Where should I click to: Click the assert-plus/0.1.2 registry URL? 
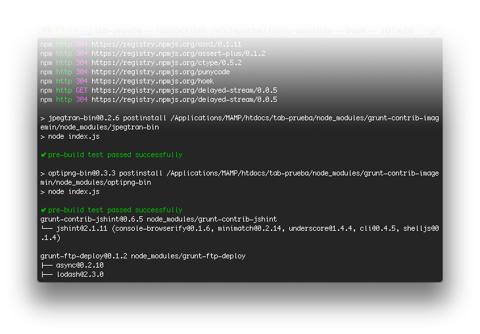click(x=178, y=53)
